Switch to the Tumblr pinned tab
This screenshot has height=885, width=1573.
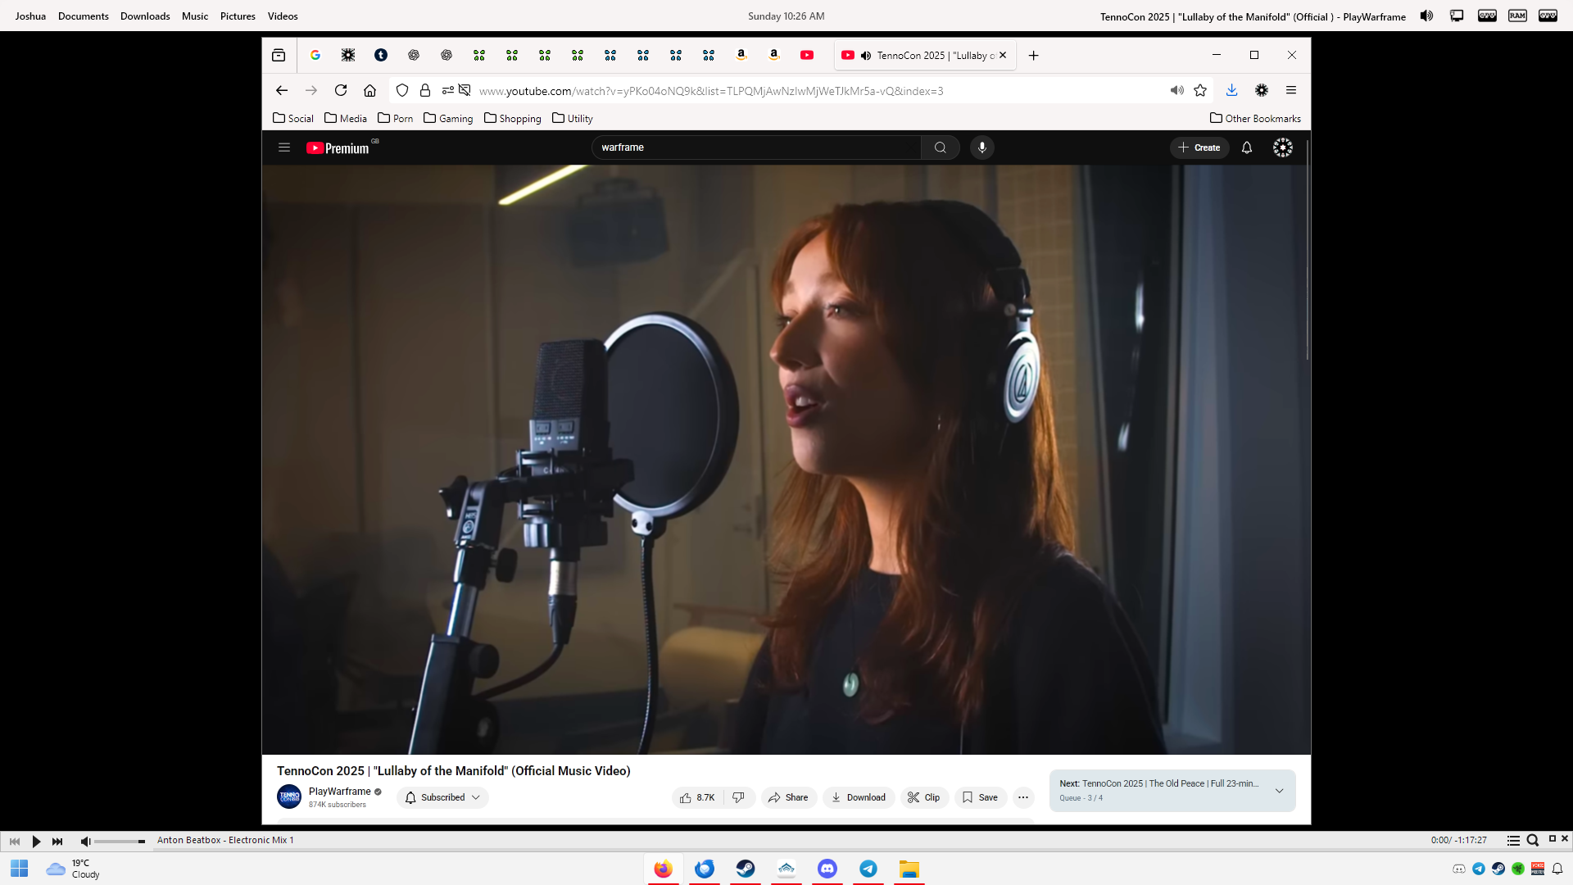click(x=381, y=55)
